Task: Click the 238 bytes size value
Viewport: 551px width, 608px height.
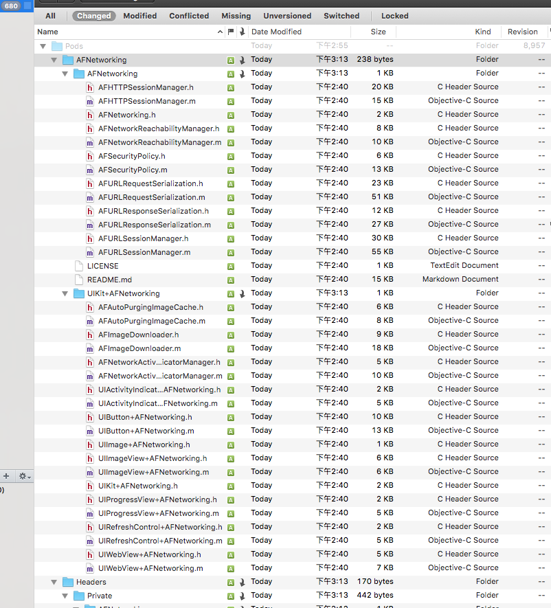Action: (375, 60)
